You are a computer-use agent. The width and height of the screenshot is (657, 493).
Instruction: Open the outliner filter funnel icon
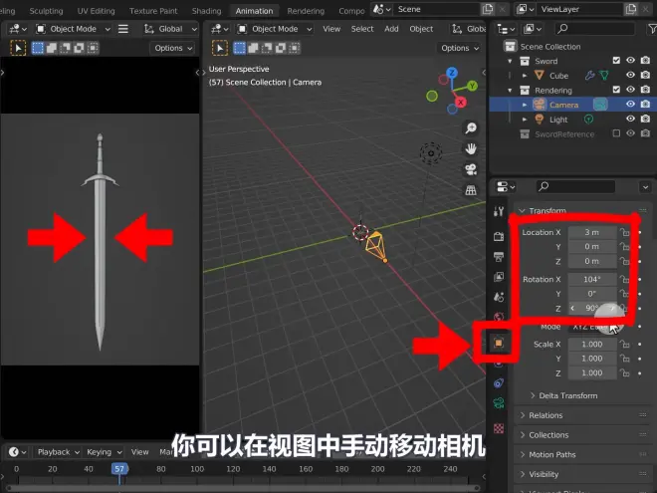point(652,29)
